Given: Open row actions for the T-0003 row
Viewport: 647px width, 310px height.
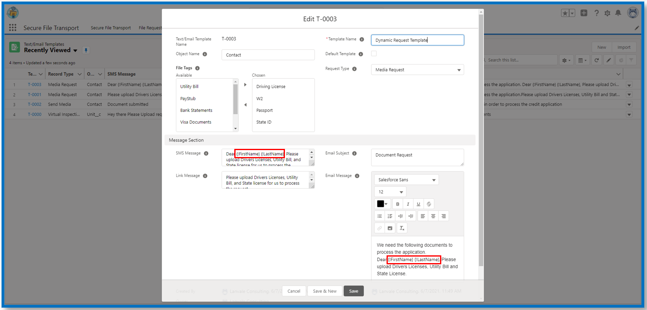Looking at the screenshot, I should pos(629,85).
